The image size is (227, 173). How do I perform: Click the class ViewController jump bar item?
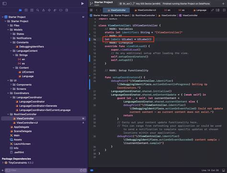(x=188, y=15)
